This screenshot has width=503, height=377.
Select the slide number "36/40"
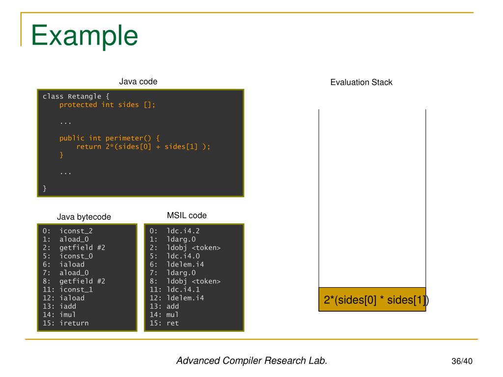pos(462,361)
